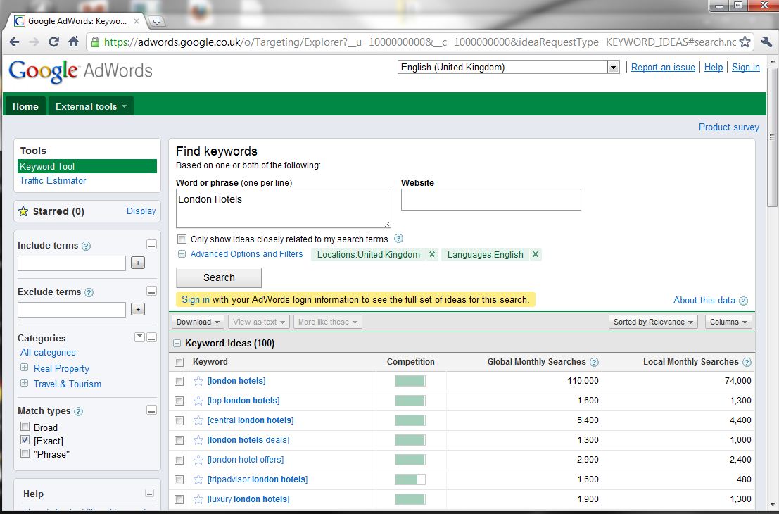Open help icon for closely related ideas option
Image resolution: width=779 pixels, height=514 pixels.
coord(398,239)
